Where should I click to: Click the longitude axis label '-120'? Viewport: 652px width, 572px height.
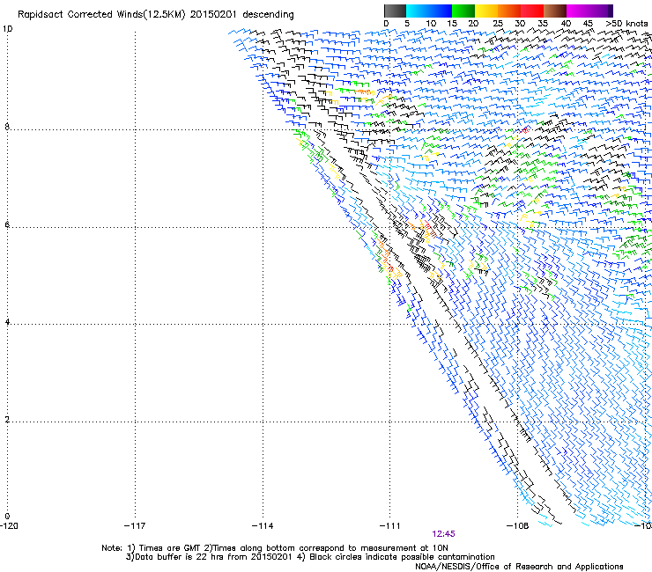tap(9, 526)
